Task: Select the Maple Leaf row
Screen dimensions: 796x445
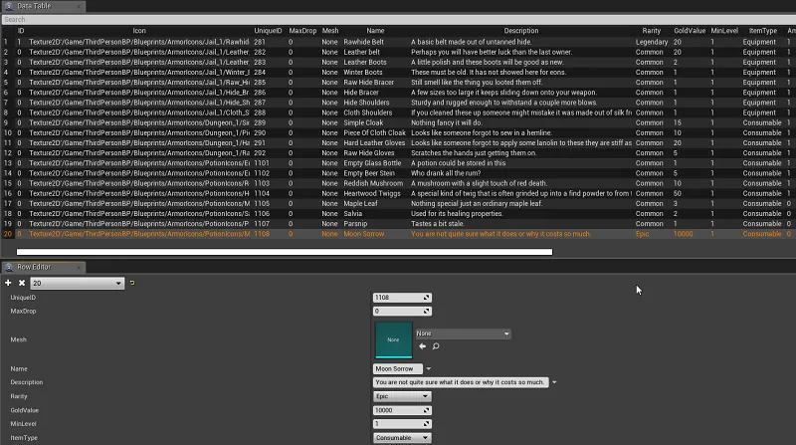Action: 398,204
